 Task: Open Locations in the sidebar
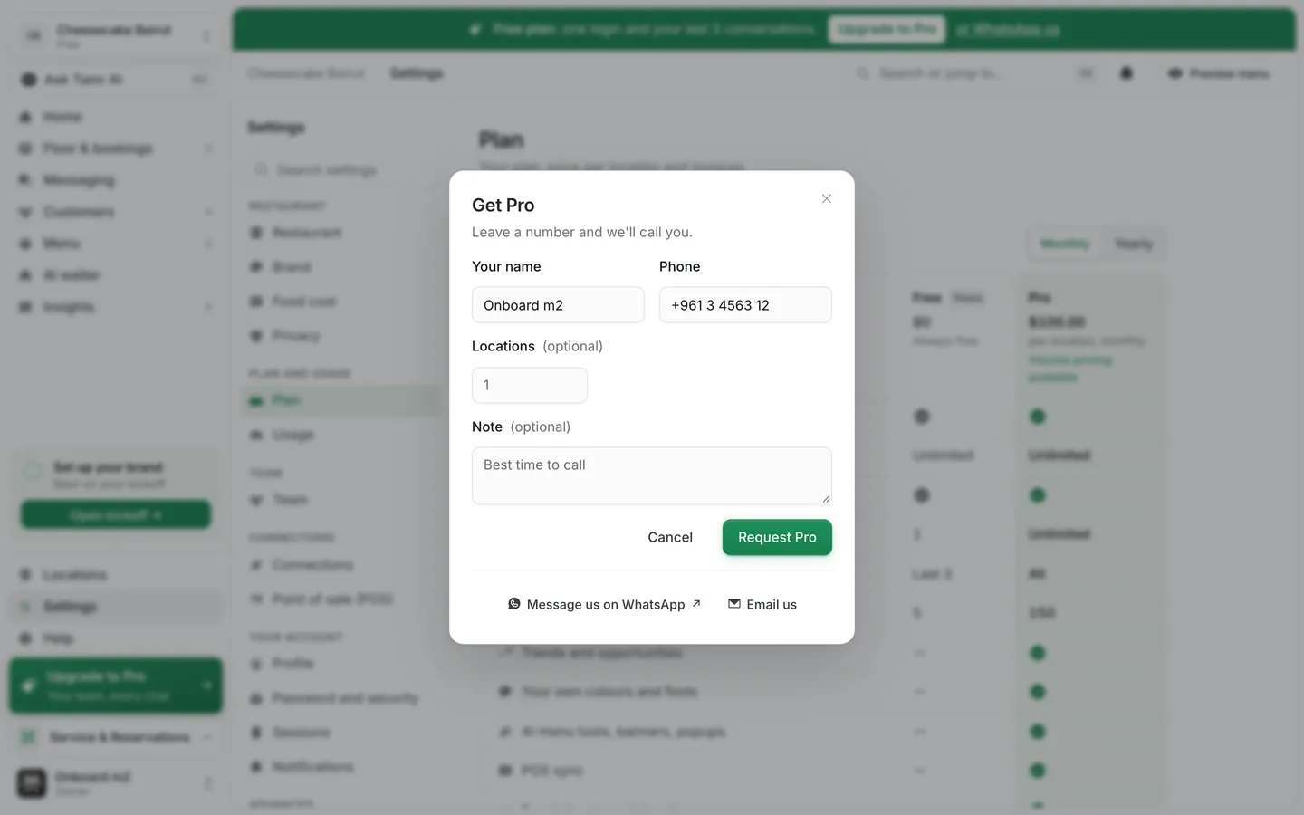tap(116, 575)
